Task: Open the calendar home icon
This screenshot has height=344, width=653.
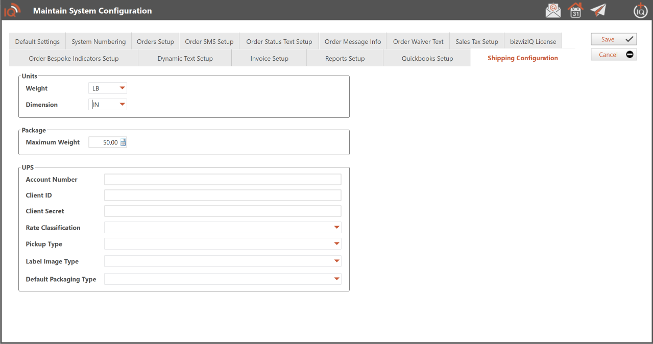Action: [575, 10]
